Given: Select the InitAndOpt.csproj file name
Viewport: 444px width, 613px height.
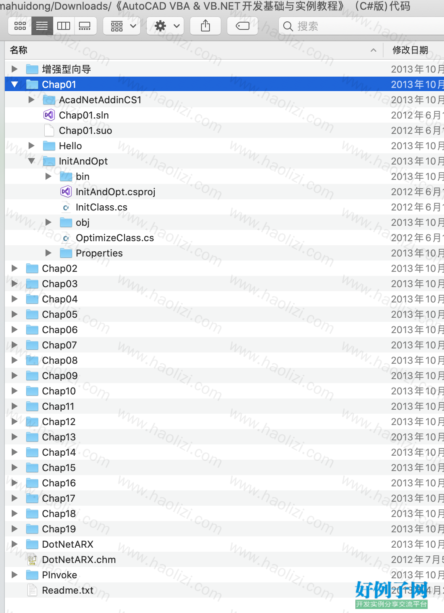Looking at the screenshot, I should click(116, 192).
